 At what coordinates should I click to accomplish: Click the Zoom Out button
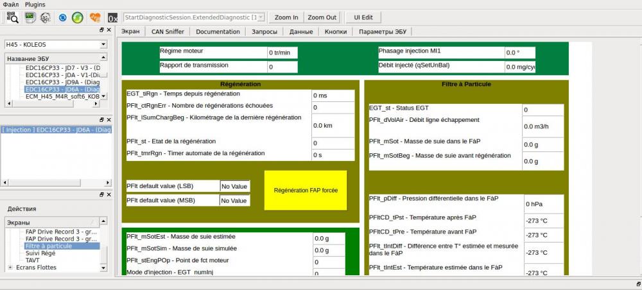(322, 17)
